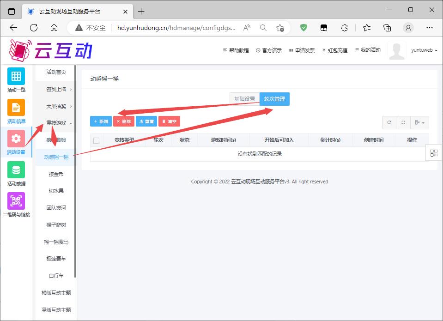Toggle table fullscreen view icon
The image size is (443, 321).
click(403, 122)
